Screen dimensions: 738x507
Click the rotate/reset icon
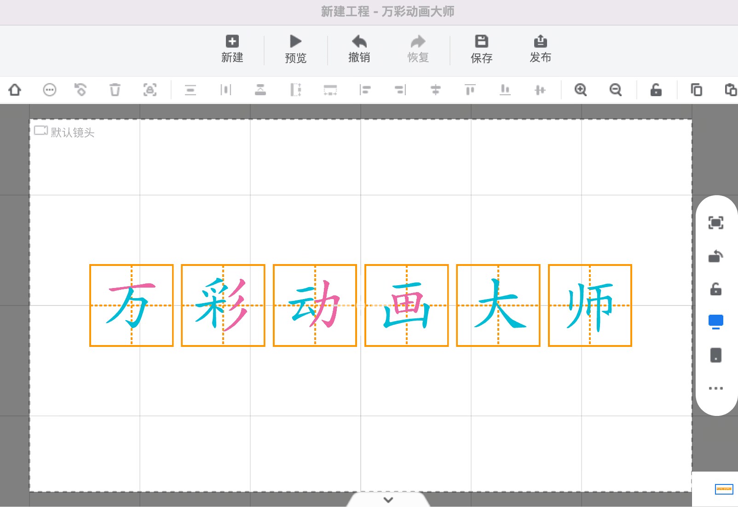[x=81, y=90]
